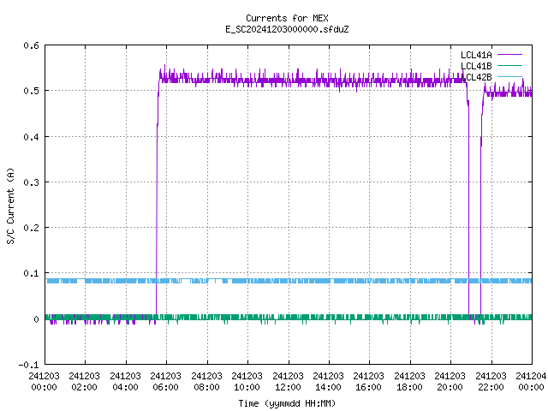Viewport: 548px width, 411px height.
Task: Click the 241203 12:00 x-axis tick label
Action: point(288,382)
